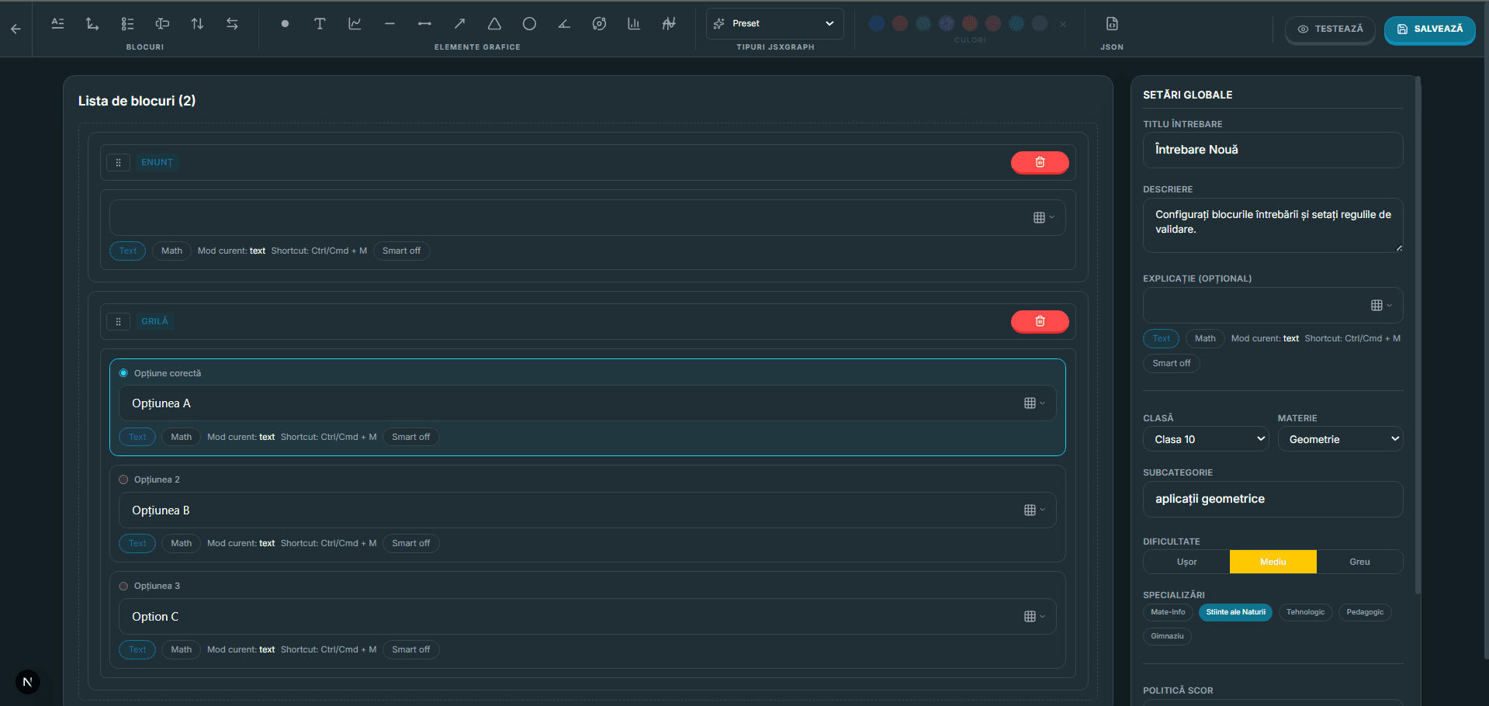Pick the solid red color swatch
The image size is (1489, 706).
click(x=900, y=23)
